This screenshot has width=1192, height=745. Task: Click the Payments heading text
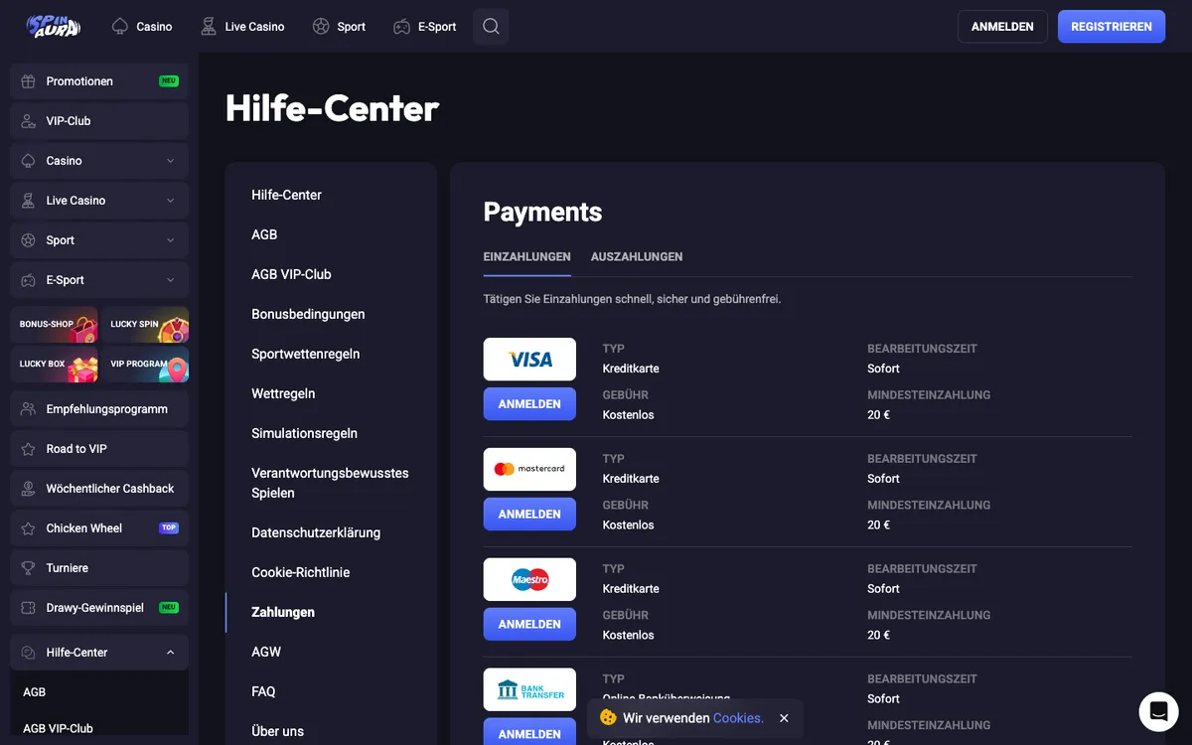pos(542,212)
